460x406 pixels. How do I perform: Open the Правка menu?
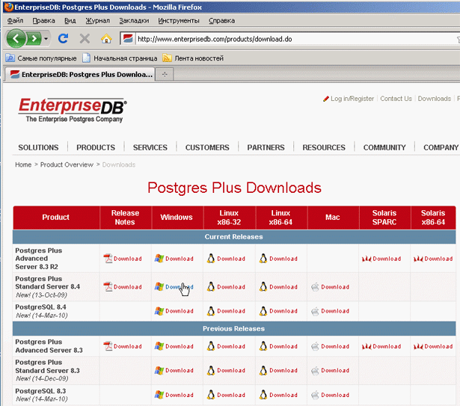[43, 20]
